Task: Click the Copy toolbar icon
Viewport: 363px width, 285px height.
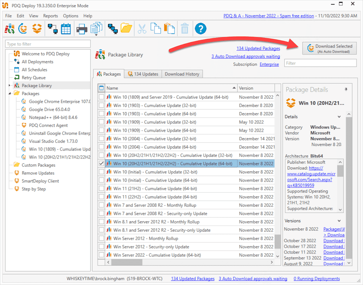Action: (x=155, y=28)
